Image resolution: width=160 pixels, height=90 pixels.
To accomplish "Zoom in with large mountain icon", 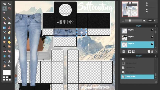I will click(x=144, y=20).
